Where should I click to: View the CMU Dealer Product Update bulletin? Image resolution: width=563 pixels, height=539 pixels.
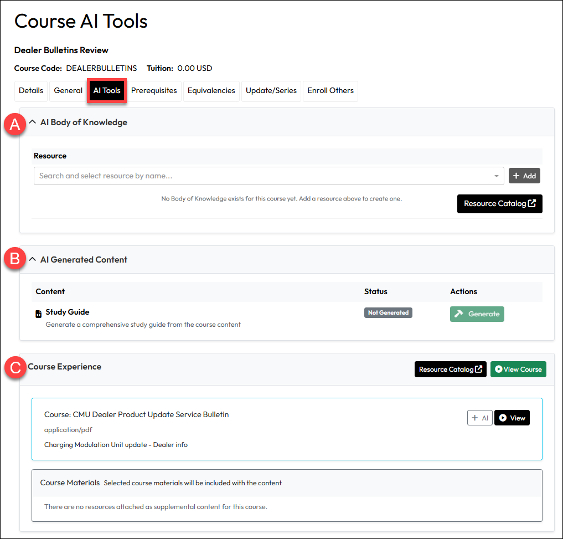pyautogui.click(x=512, y=418)
